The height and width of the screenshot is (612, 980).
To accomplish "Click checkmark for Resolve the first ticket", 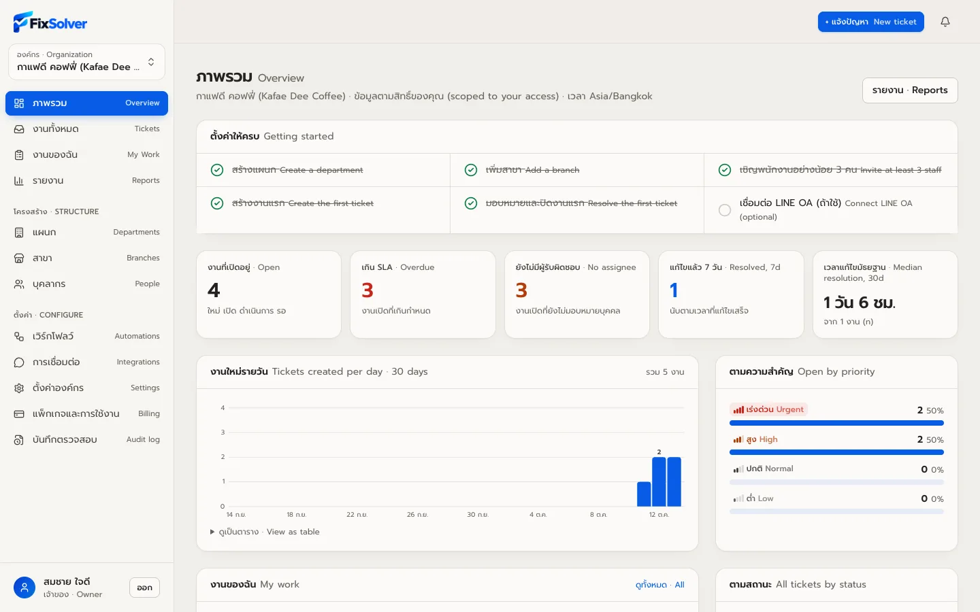I will pyautogui.click(x=471, y=203).
